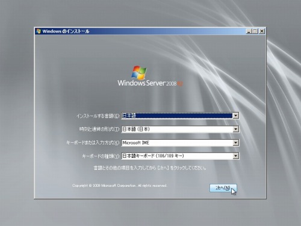Click the インストールする言語(E) label
The width and height of the screenshot is (301, 226).
point(98,116)
